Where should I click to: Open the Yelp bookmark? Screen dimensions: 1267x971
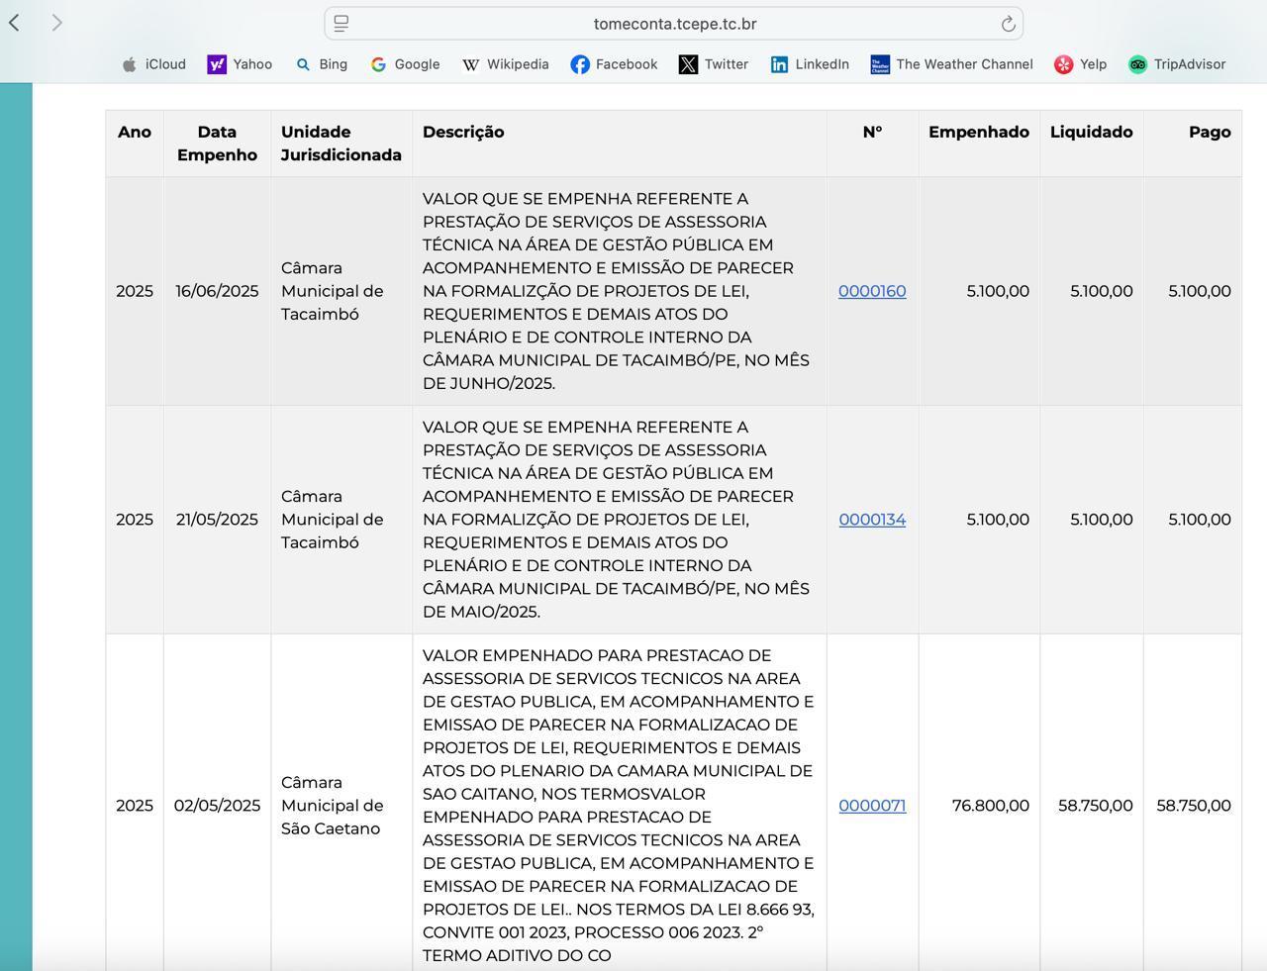[1080, 64]
